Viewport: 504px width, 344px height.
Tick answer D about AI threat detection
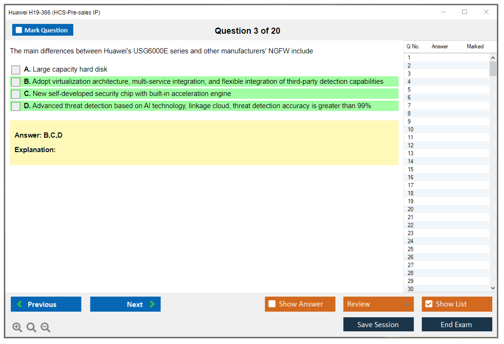15,106
